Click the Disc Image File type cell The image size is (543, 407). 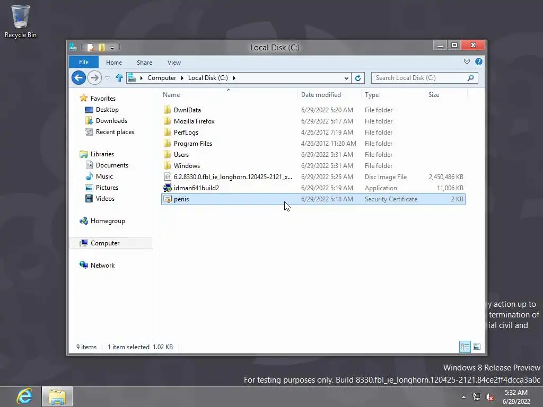(x=386, y=177)
